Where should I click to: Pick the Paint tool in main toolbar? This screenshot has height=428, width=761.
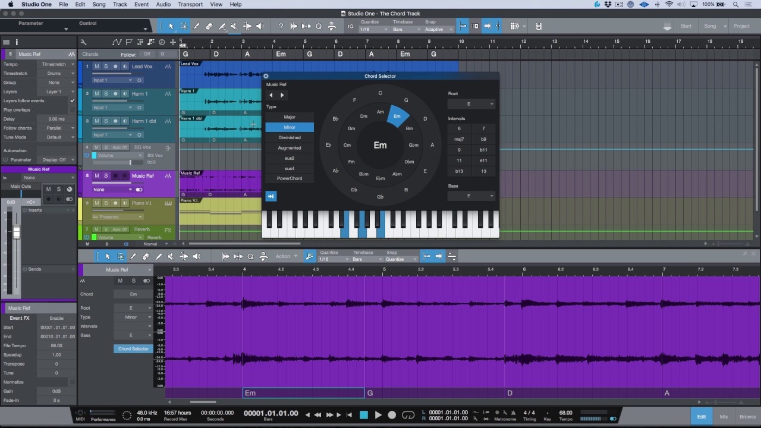[x=196, y=26]
